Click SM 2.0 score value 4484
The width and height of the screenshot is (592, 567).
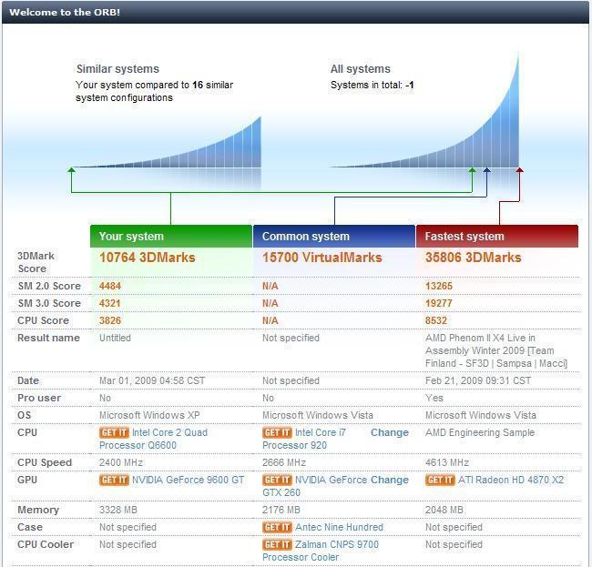(x=110, y=286)
